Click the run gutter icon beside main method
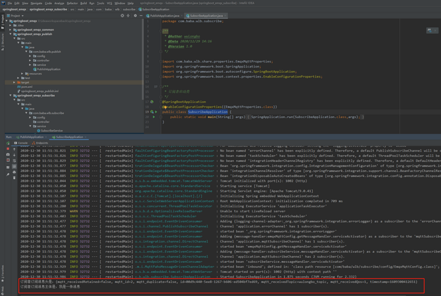This screenshot has height=296, width=441. [x=154, y=117]
